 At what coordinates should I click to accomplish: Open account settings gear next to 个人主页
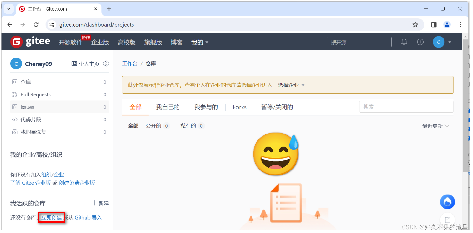pos(106,63)
